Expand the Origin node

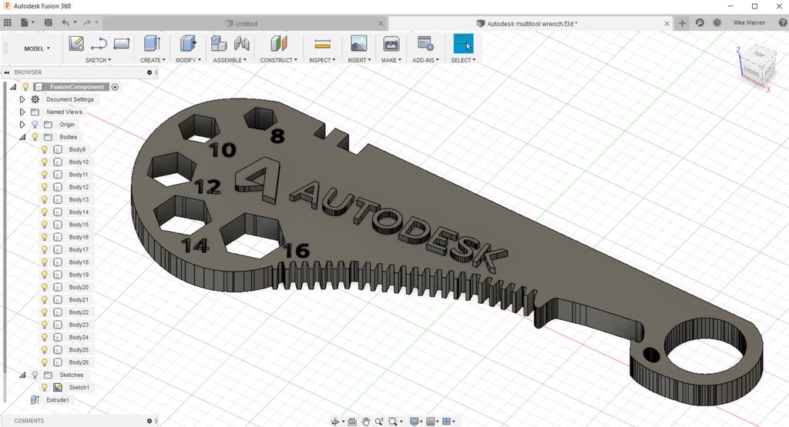coord(22,124)
